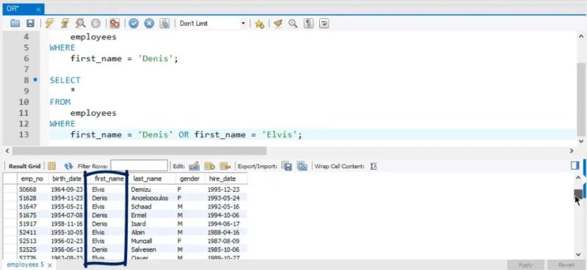The width and height of the screenshot is (587, 270).
Task: Edit current row with the pencil icon
Action: (x=194, y=166)
